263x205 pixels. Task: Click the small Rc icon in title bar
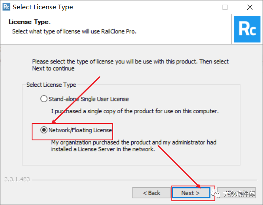pyautogui.click(x=6, y=7)
